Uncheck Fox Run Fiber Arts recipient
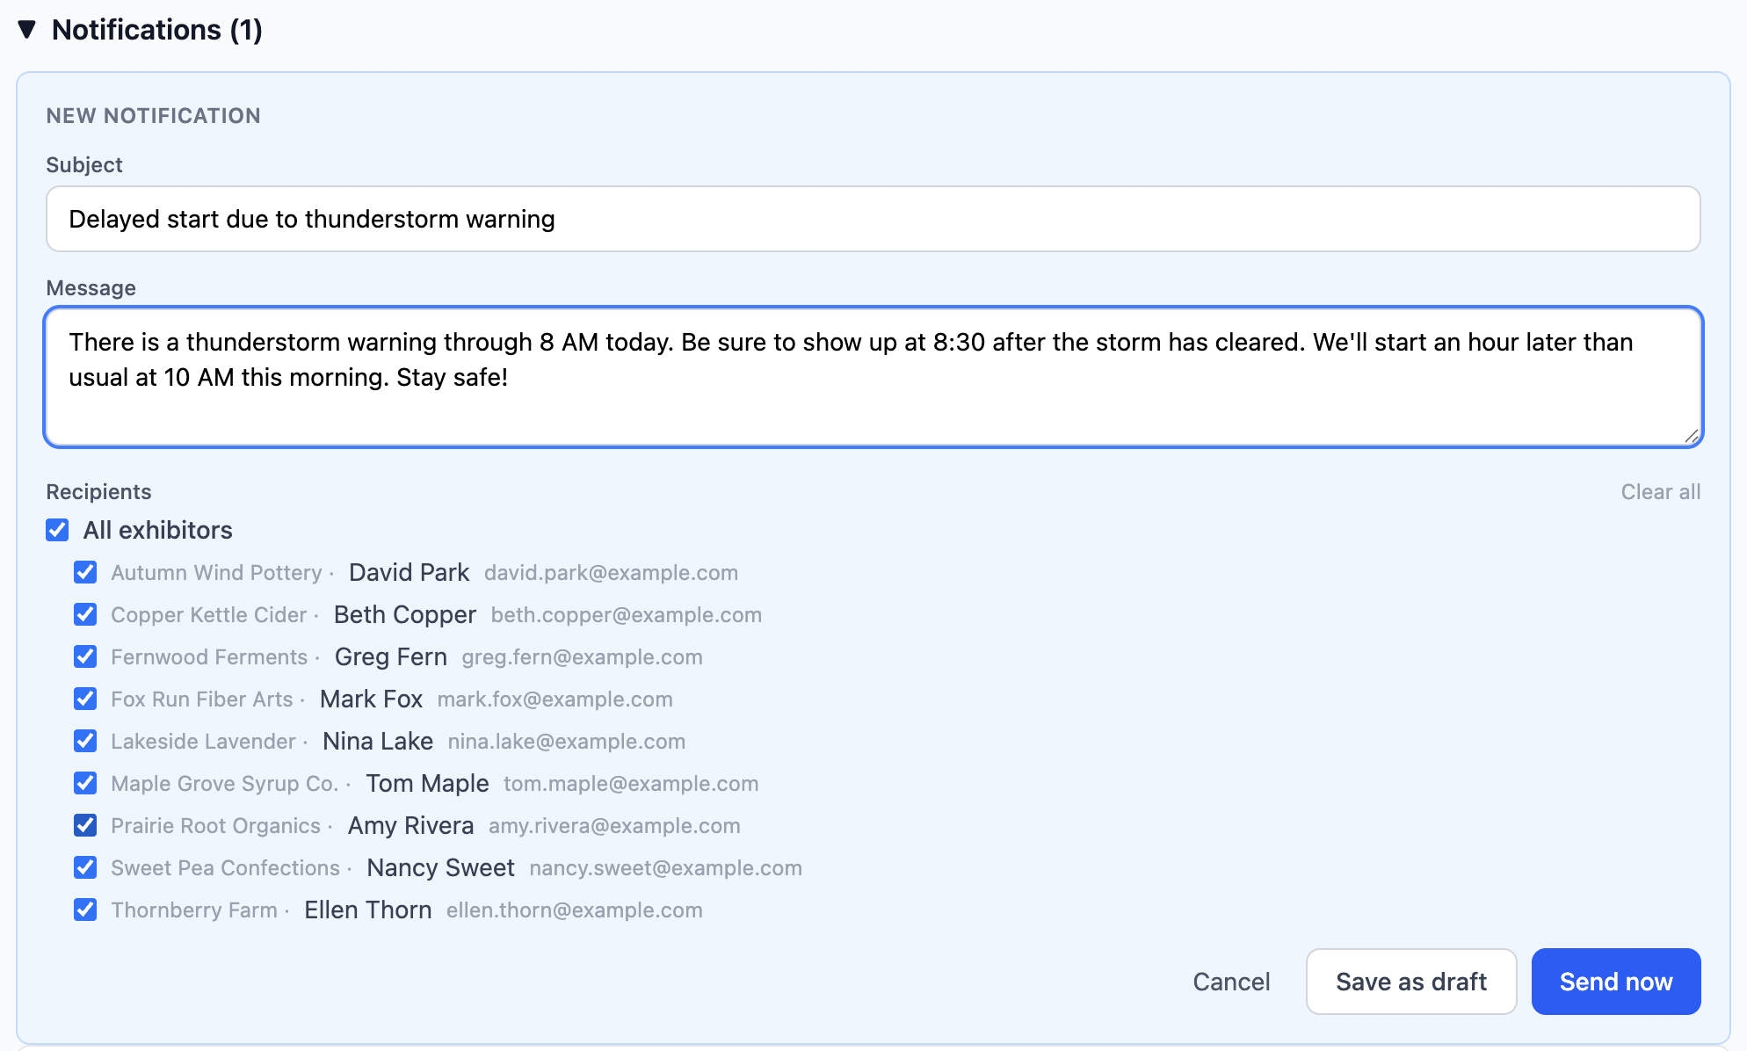Screen dimensions: 1747x1051 pyautogui.click(x=85, y=699)
